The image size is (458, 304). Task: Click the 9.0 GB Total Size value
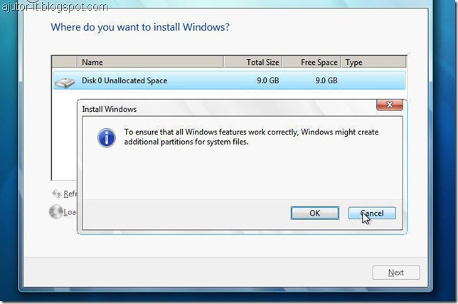pos(268,80)
